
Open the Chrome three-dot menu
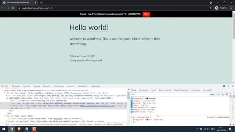(x=232, y=8)
